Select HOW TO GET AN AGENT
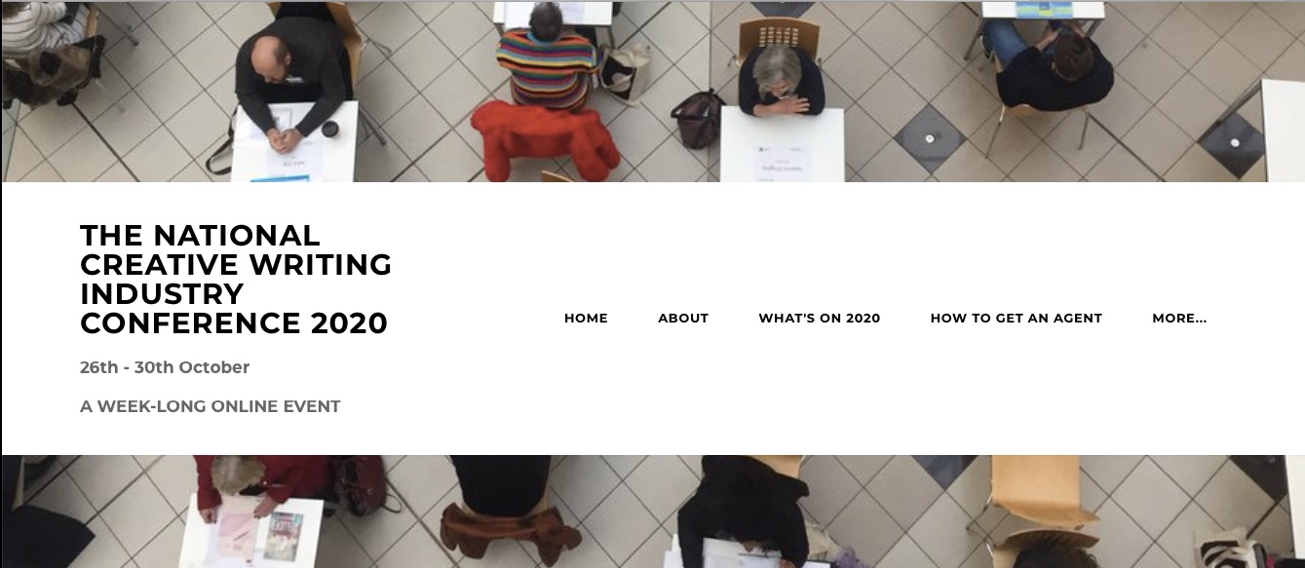The height and width of the screenshot is (568, 1305). point(1017,318)
